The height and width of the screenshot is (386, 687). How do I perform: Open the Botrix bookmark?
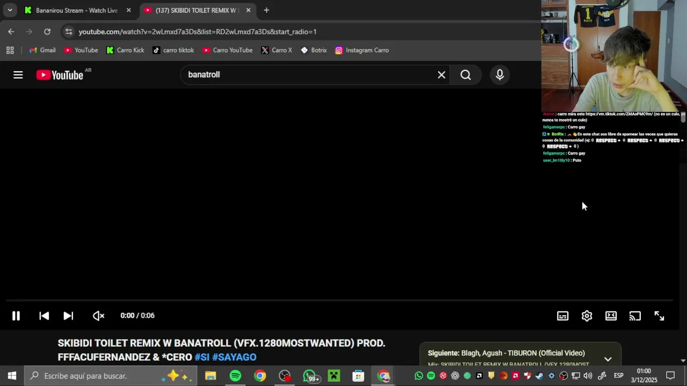[313, 50]
